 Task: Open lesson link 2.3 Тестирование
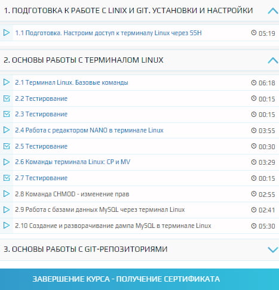click(41, 114)
